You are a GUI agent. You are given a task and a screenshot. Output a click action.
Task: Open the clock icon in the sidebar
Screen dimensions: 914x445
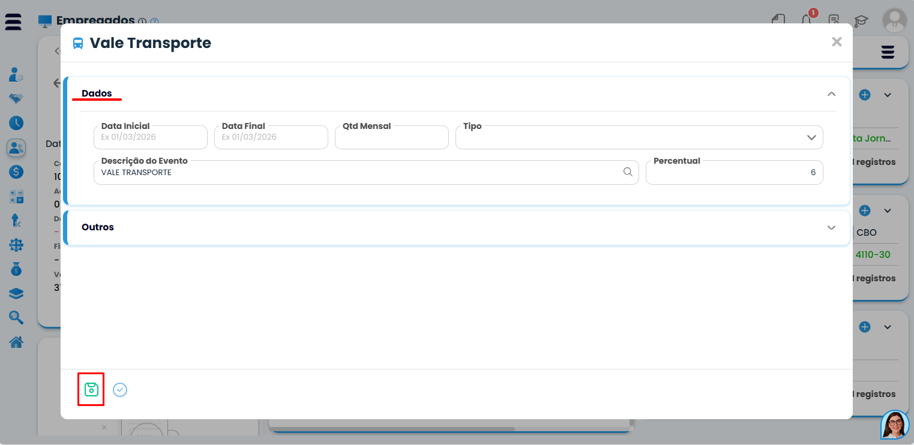point(16,124)
